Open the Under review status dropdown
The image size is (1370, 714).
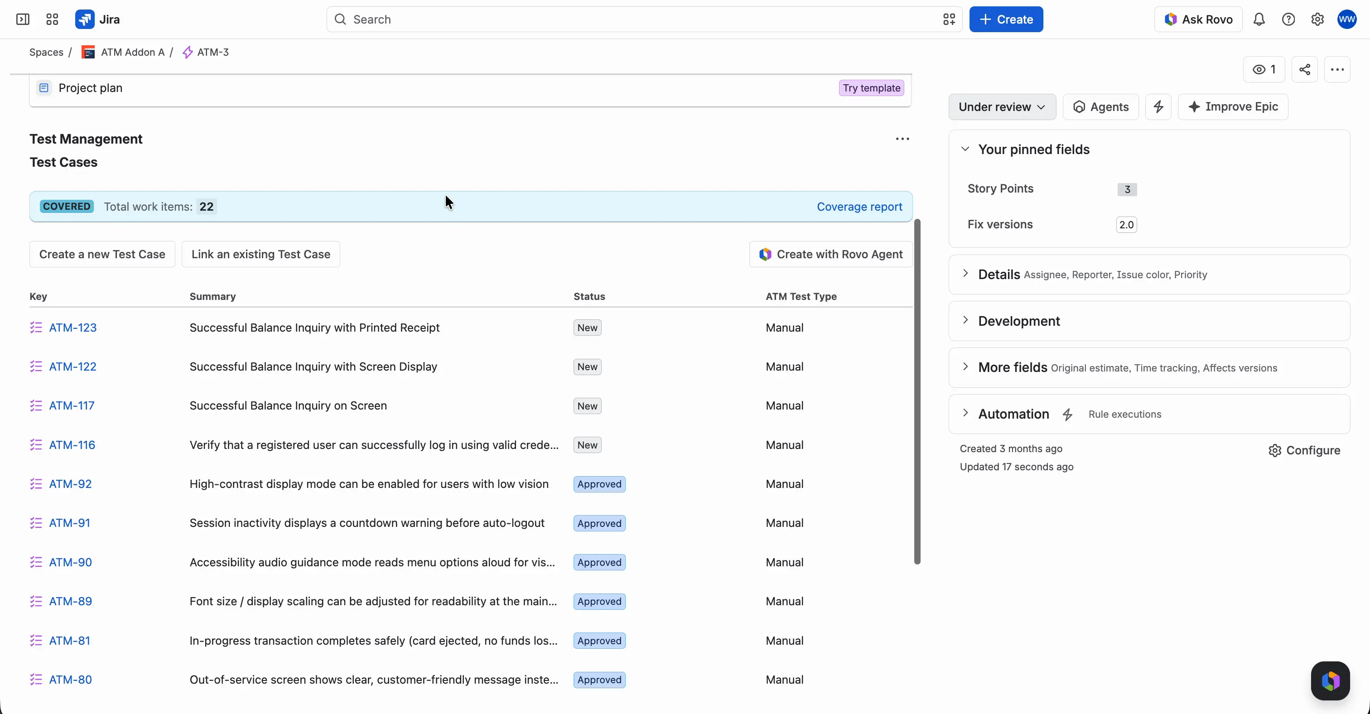pyautogui.click(x=1002, y=107)
